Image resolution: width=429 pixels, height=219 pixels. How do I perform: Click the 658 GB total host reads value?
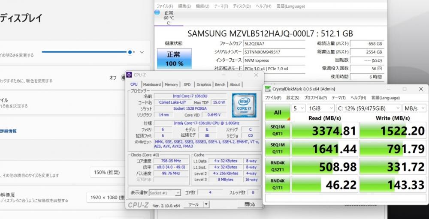click(x=367, y=43)
